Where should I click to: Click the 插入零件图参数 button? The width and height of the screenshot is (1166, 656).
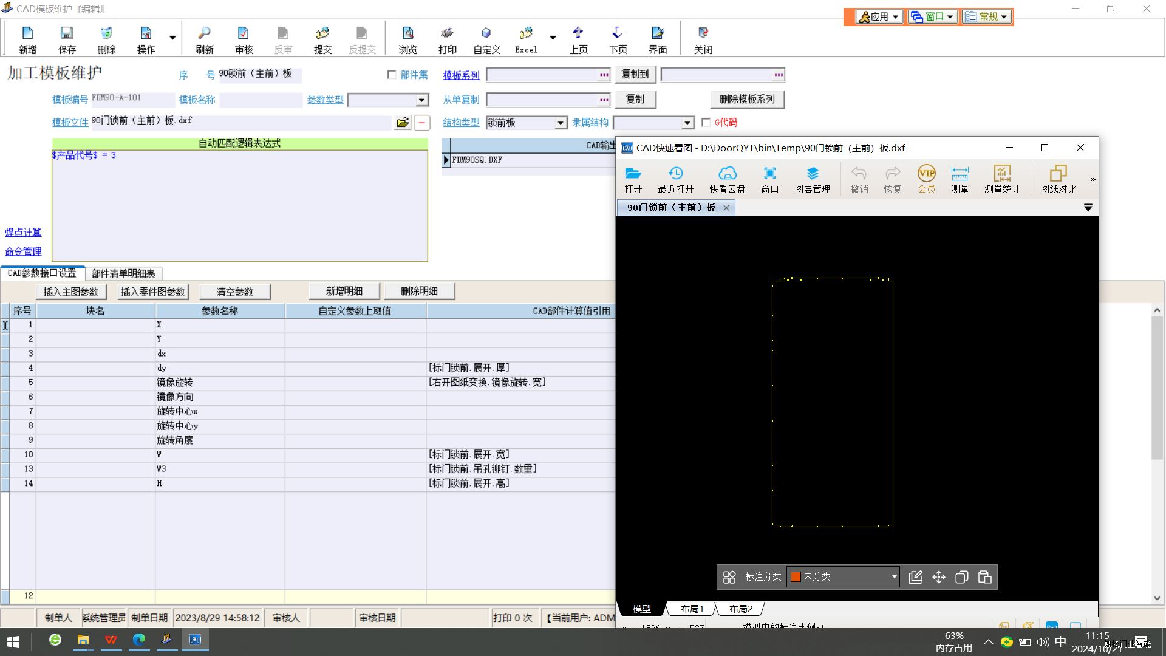[153, 292]
